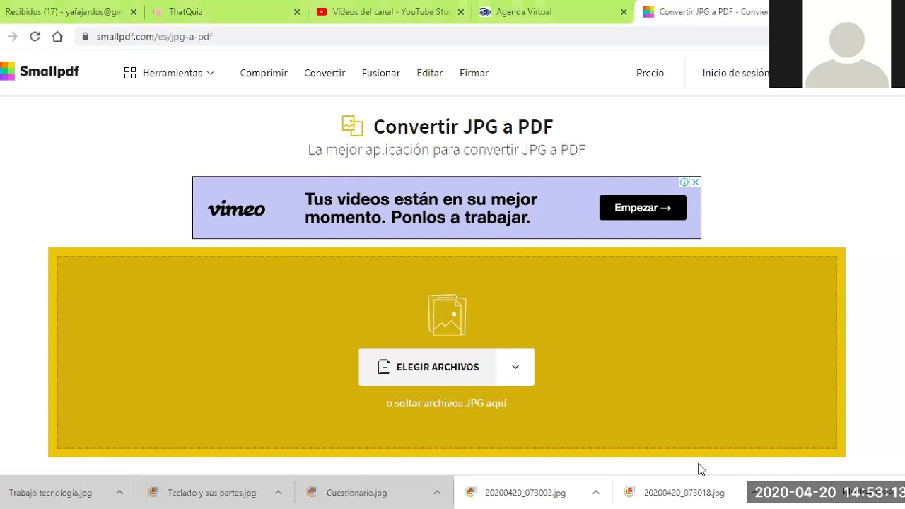Click the Agenda Virtual tab favicon

pos(485,12)
